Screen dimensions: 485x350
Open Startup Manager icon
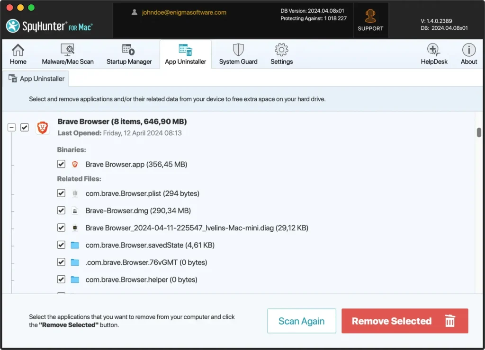[x=128, y=50]
